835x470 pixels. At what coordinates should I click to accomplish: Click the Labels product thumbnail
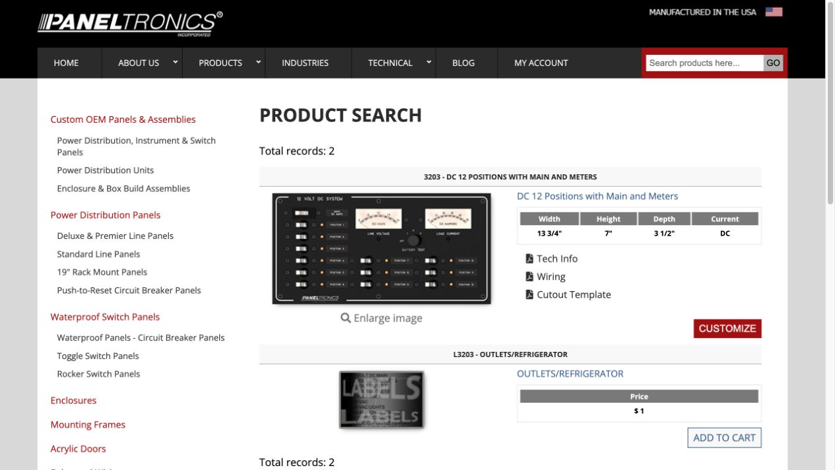point(382,399)
